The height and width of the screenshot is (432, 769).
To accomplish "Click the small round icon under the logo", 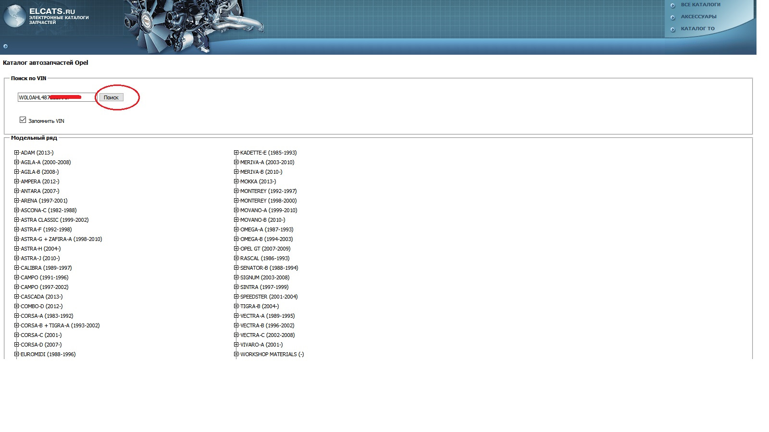I will [5, 47].
